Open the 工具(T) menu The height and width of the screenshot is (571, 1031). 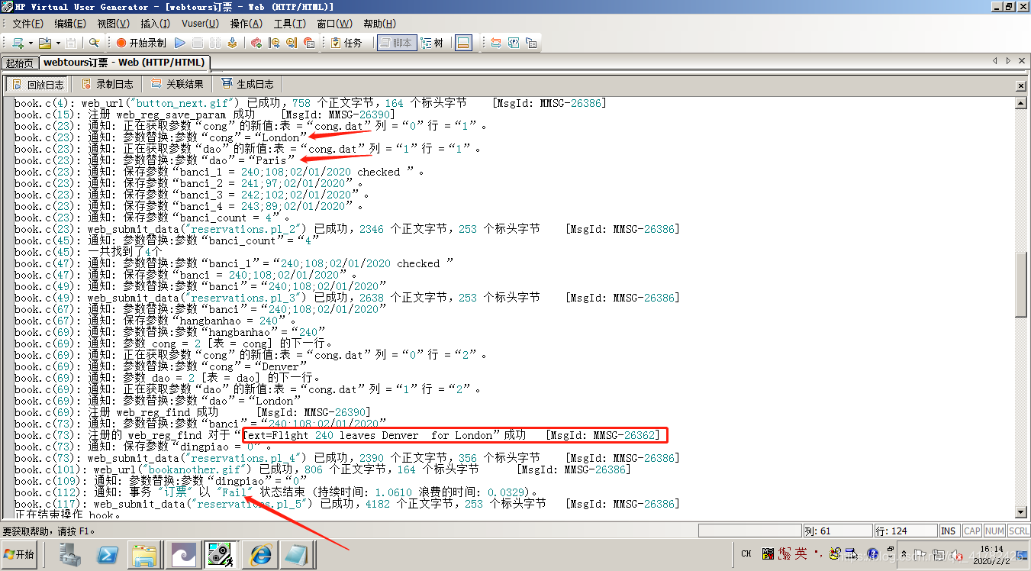(289, 24)
